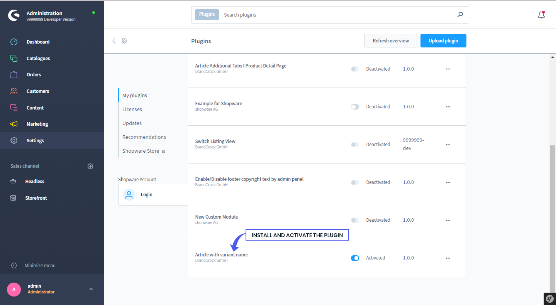Click the Customers people icon
The image size is (556, 305).
click(14, 91)
